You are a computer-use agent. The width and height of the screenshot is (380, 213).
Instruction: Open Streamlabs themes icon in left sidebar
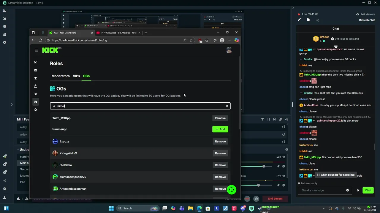pos(4,19)
